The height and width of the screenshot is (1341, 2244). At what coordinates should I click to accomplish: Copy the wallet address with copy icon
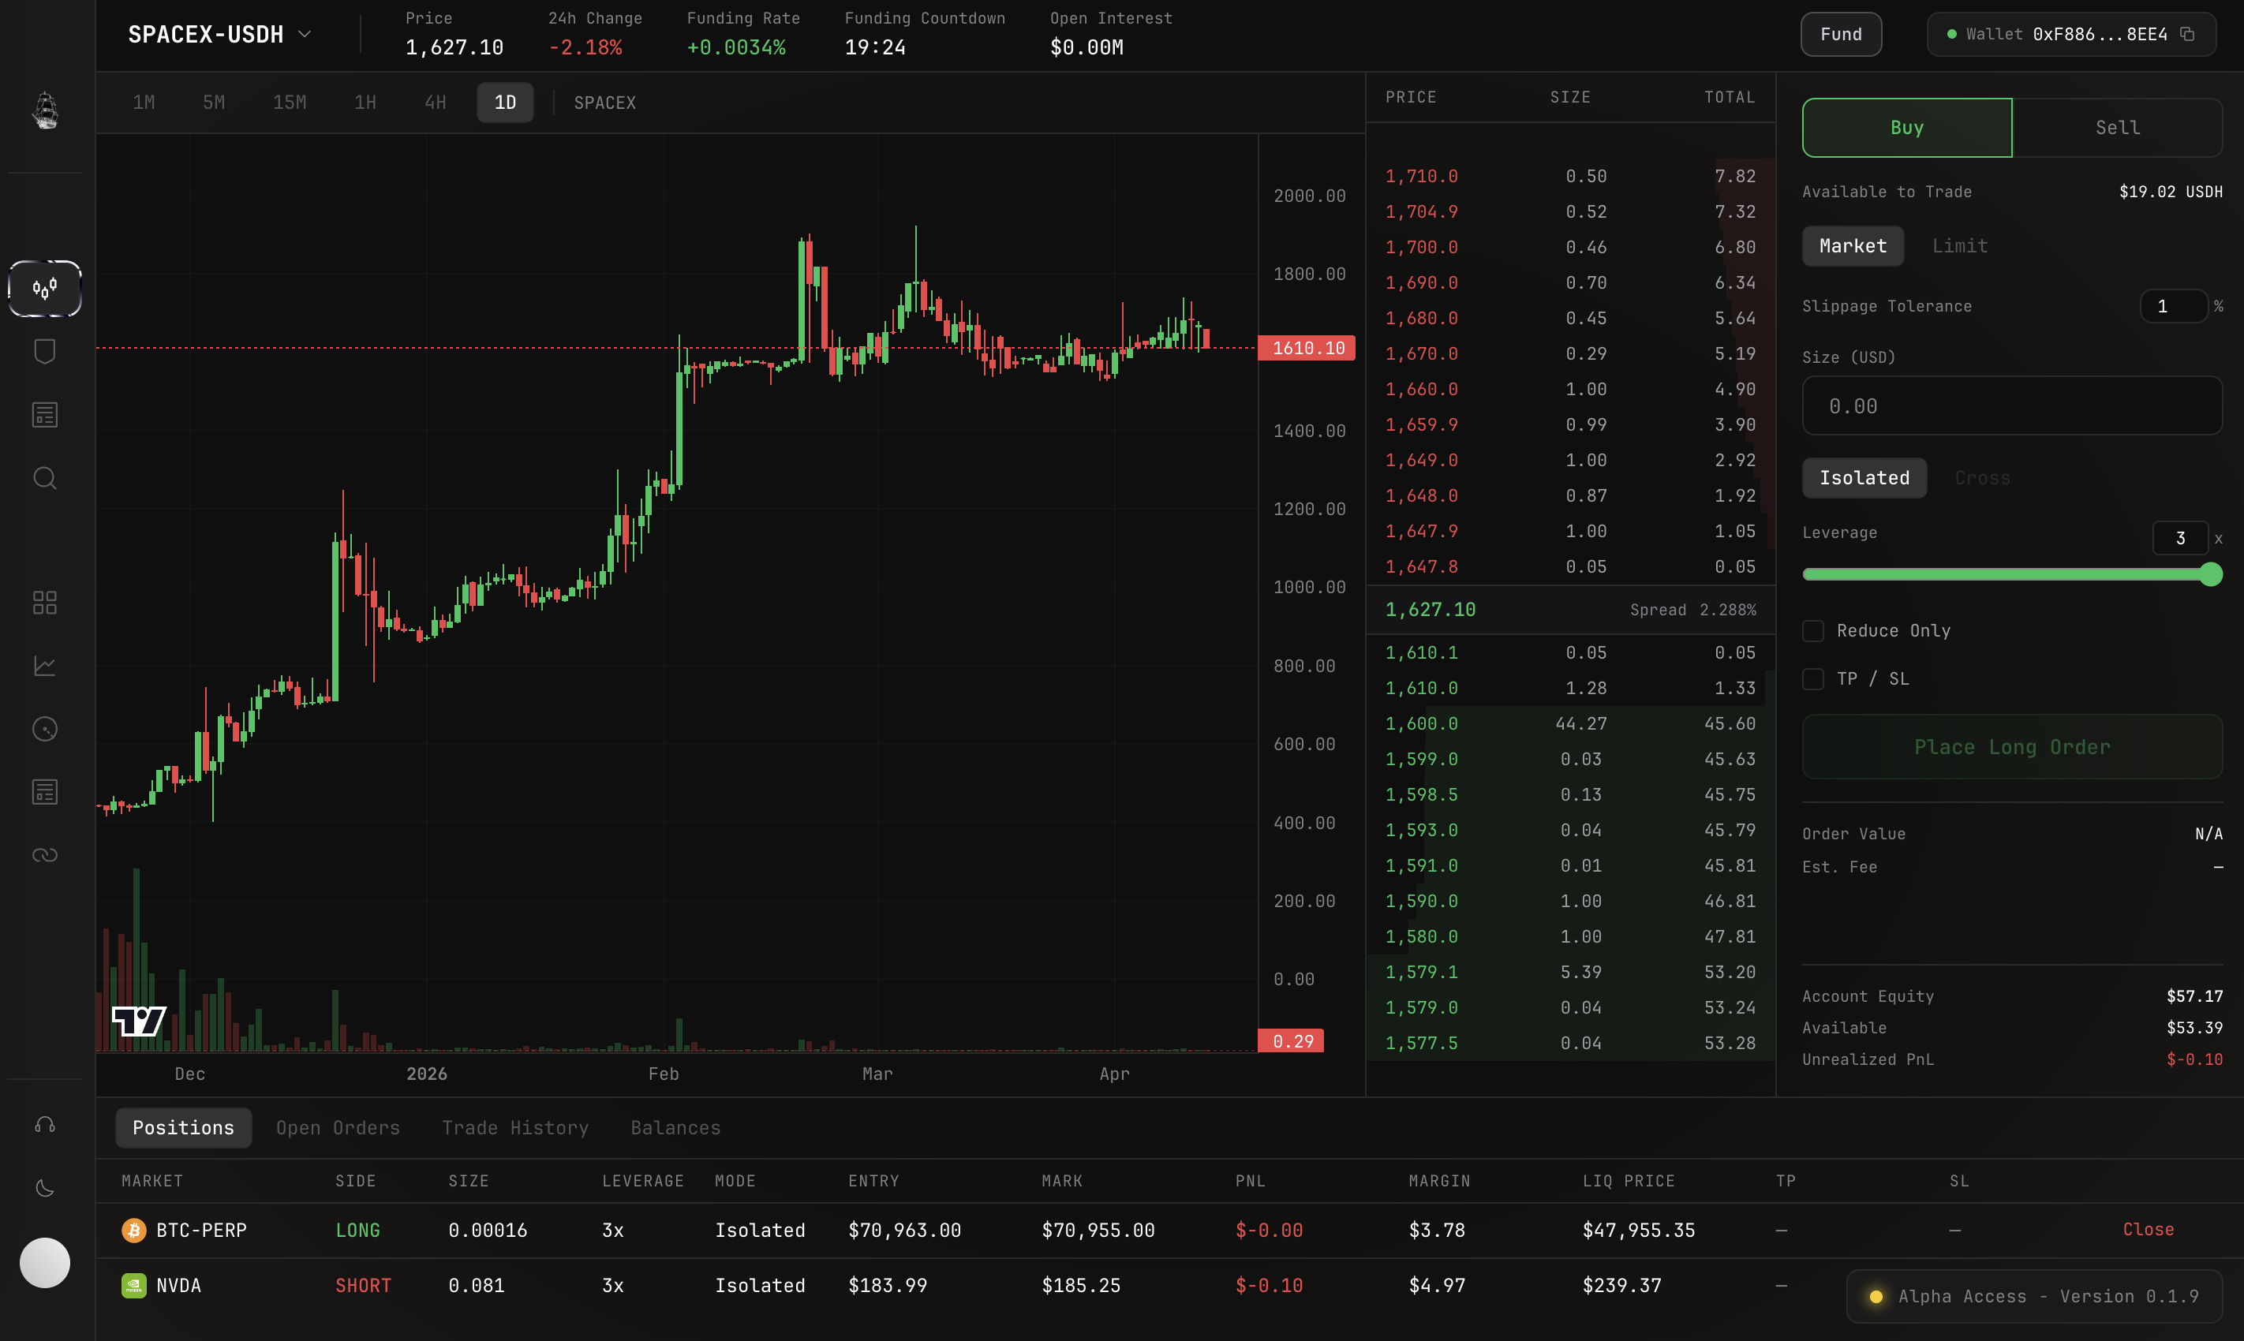(x=2188, y=35)
